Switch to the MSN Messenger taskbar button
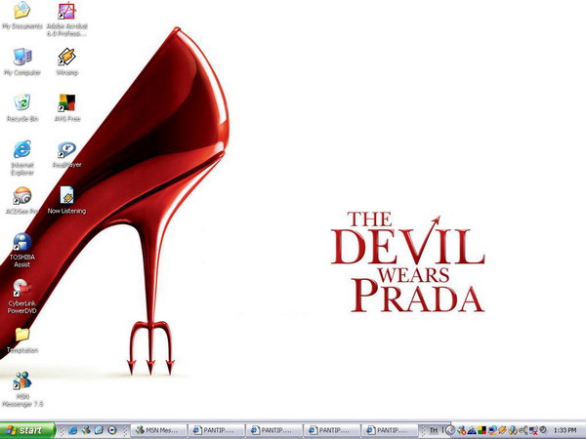586x439 pixels. click(x=159, y=430)
